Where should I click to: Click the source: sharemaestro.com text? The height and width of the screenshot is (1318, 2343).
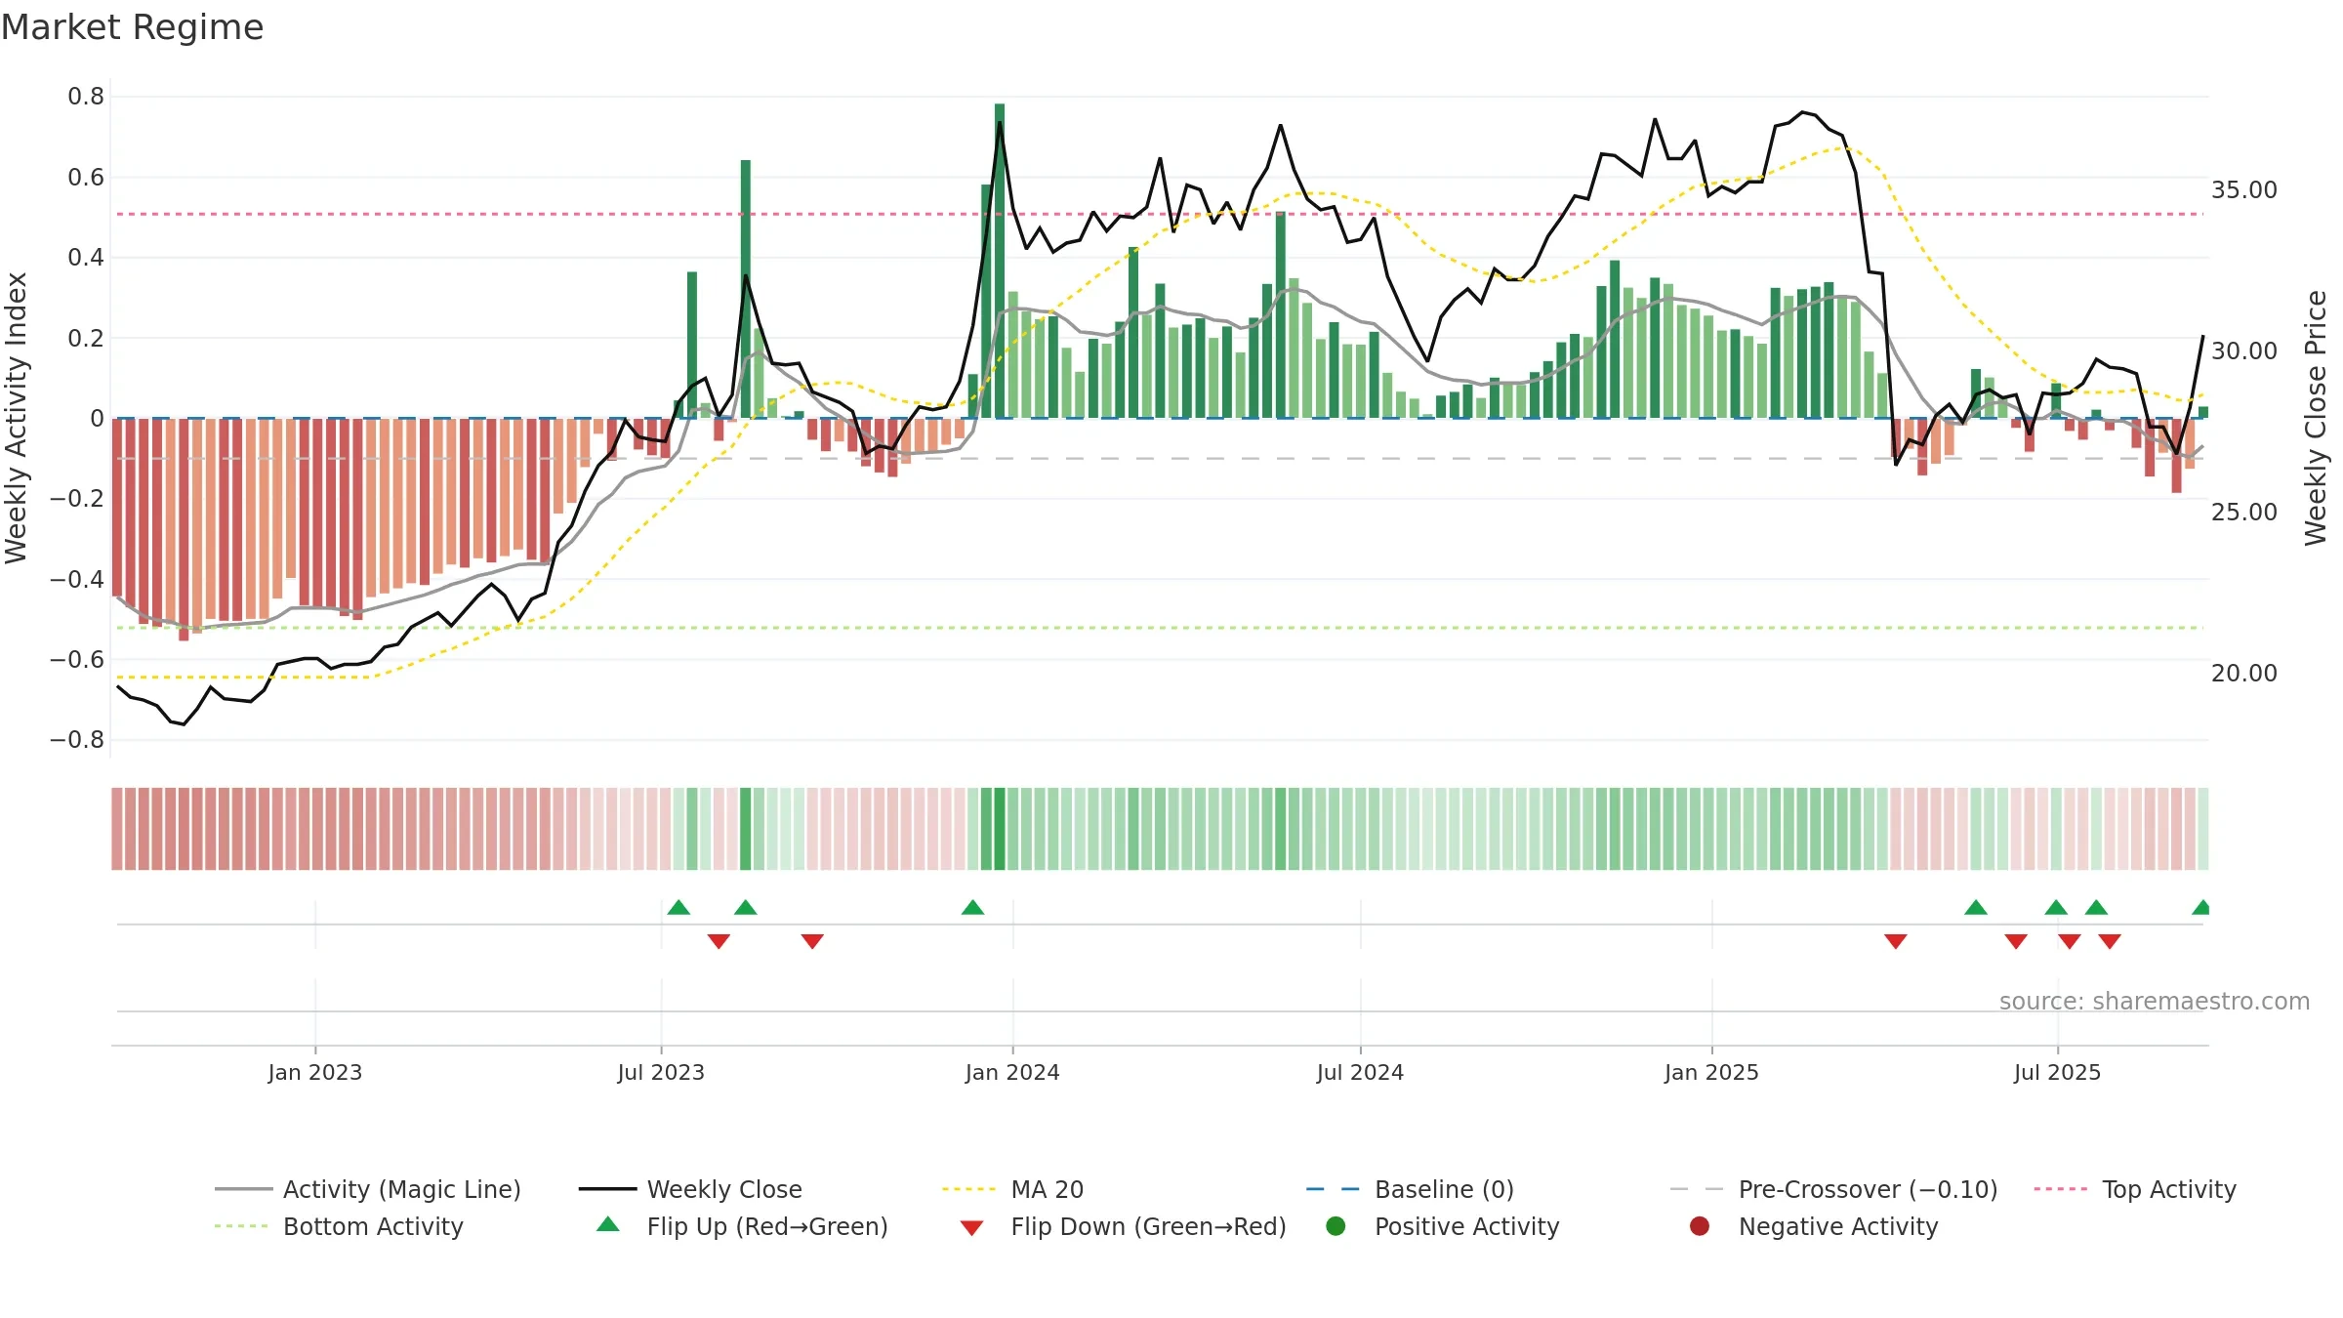point(2155,1001)
